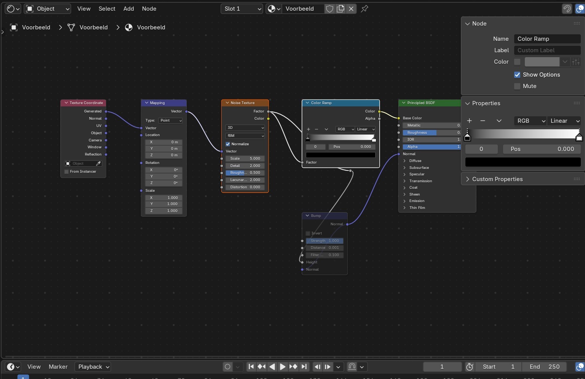Open the Add menu
The image size is (585, 379).
click(129, 8)
